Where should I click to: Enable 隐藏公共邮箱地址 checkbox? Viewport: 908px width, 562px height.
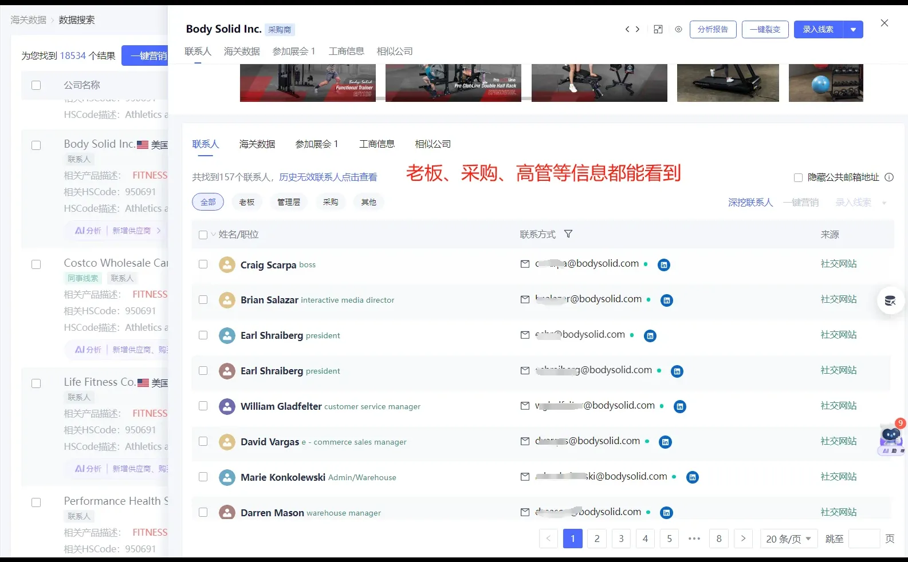point(798,177)
